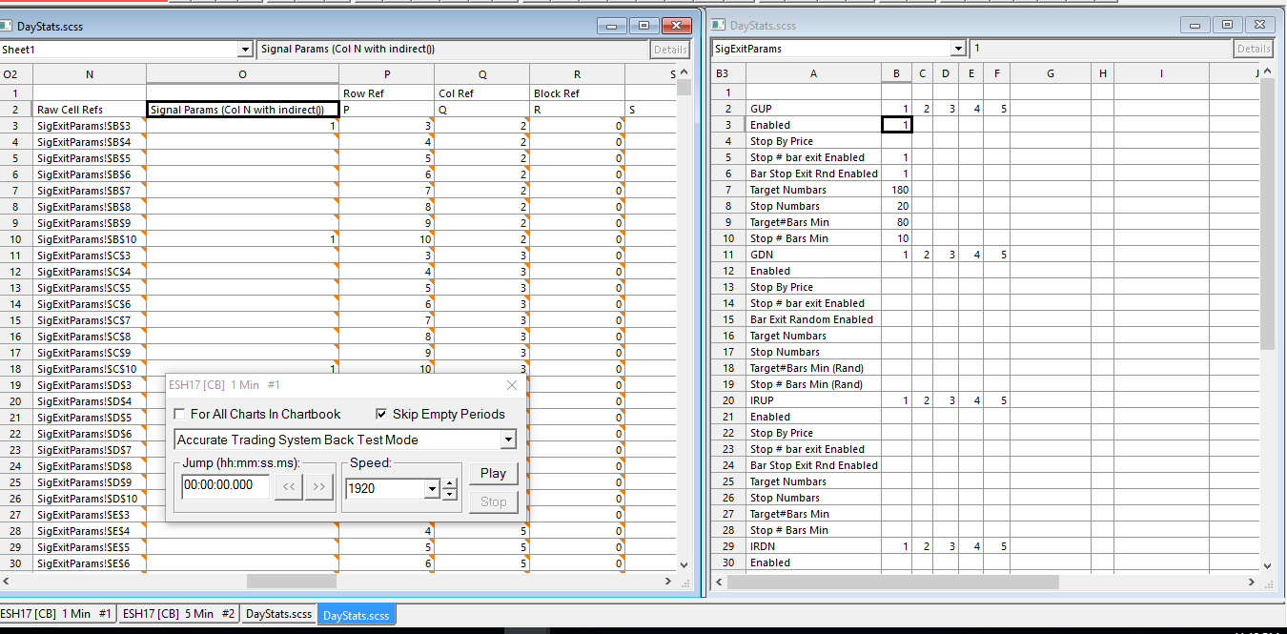Click the Row Ref header cell
Viewport: 1287px width, 634px height.
[387, 93]
